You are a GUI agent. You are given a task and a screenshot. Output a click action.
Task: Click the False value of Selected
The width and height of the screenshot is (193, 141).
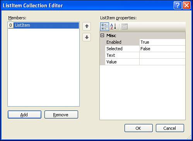click(x=162, y=49)
